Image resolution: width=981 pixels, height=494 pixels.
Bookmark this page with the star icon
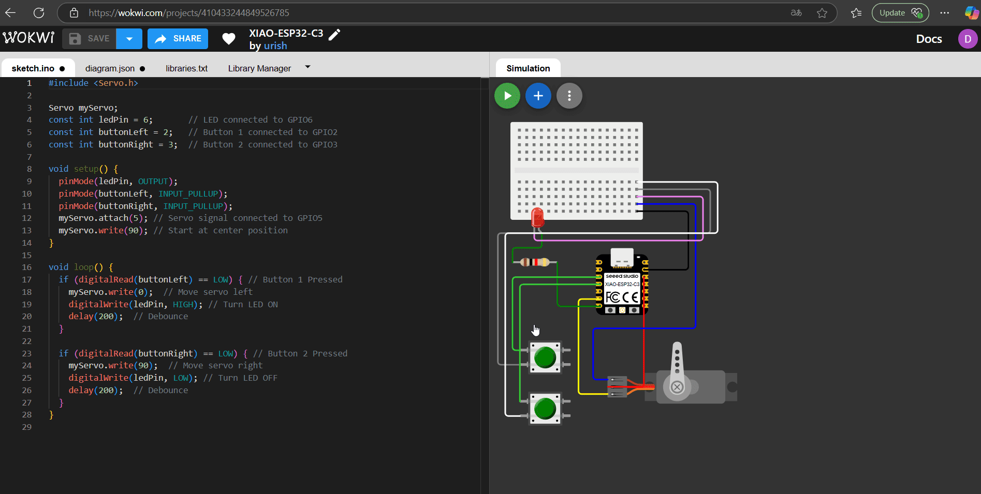(x=822, y=13)
